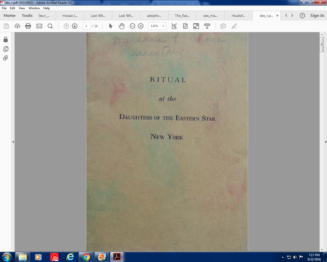Screen dimensions: 327x262
Task: Click the page number input field
Action: click(86, 26)
